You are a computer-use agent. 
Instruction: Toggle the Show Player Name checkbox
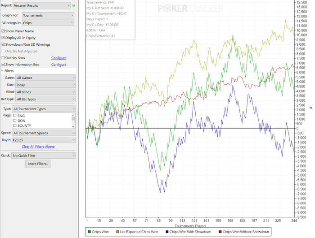click(3, 31)
